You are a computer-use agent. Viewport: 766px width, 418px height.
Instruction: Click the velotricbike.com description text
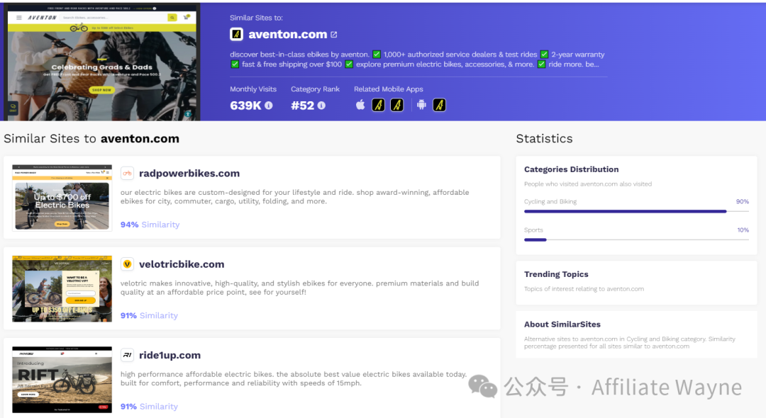coord(299,288)
